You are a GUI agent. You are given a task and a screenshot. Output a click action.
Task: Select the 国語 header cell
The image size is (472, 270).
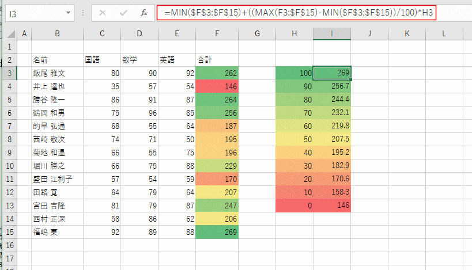[x=102, y=60]
